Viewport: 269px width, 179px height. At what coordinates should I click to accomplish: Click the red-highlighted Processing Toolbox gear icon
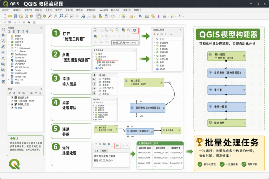[135, 30]
